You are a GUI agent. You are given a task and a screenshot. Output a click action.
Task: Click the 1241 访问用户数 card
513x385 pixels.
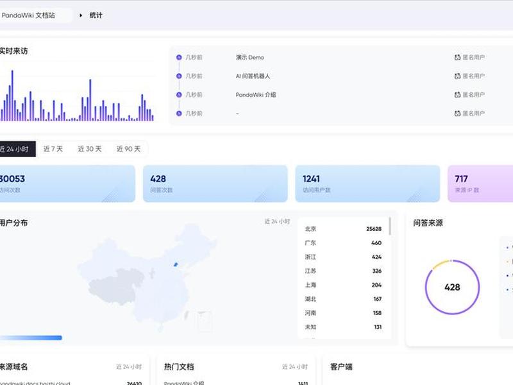pos(367,184)
